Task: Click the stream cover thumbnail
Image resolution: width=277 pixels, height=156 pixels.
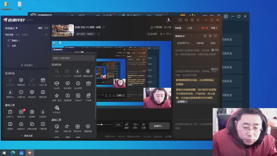Action: (x=63, y=31)
